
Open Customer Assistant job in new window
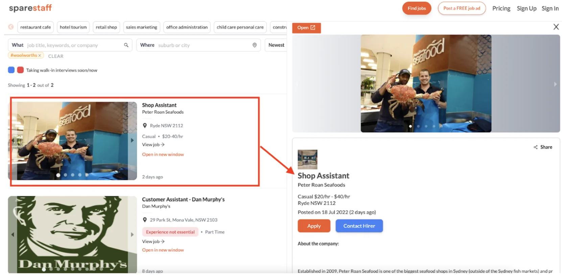163,250
